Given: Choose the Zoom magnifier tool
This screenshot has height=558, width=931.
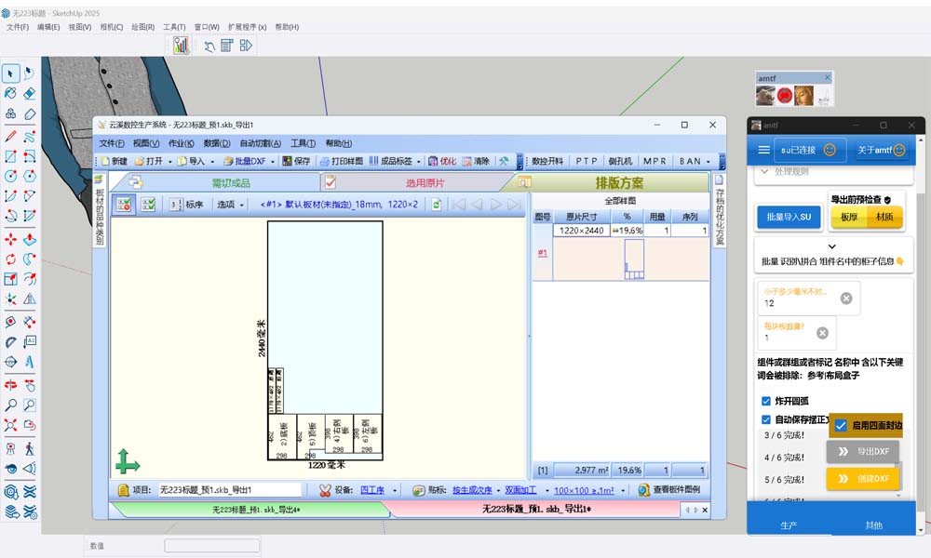Looking at the screenshot, I should pos(10,405).
